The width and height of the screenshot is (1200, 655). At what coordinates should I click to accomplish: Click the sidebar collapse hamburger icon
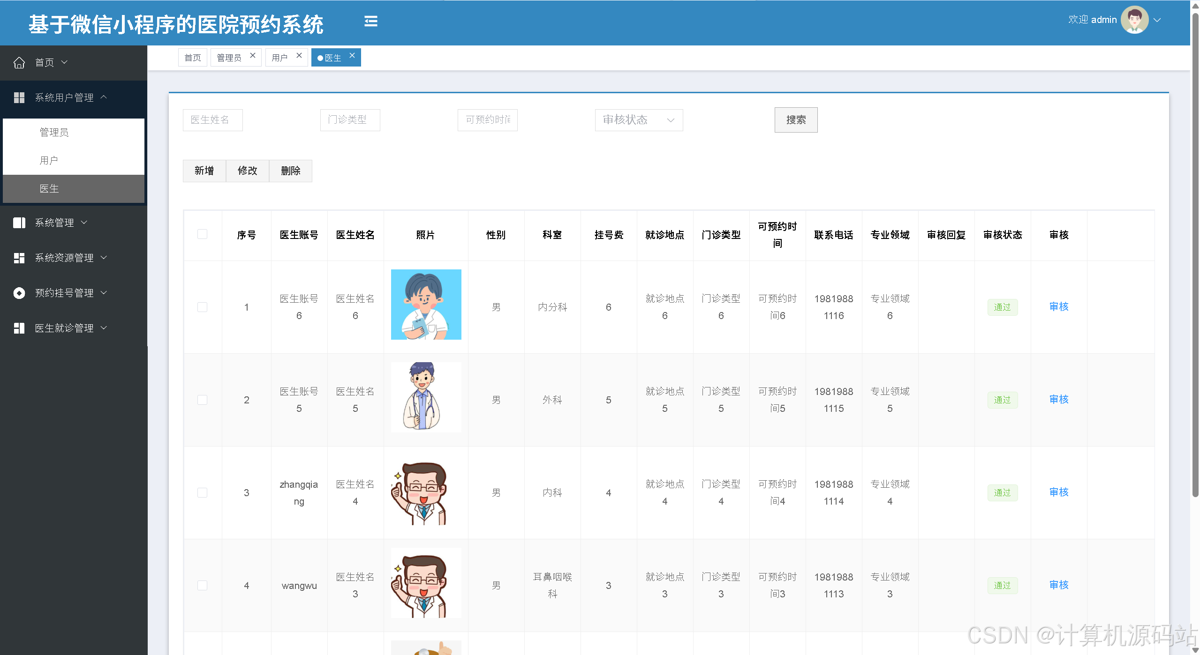pyautogui.click(x=370, y=21)
